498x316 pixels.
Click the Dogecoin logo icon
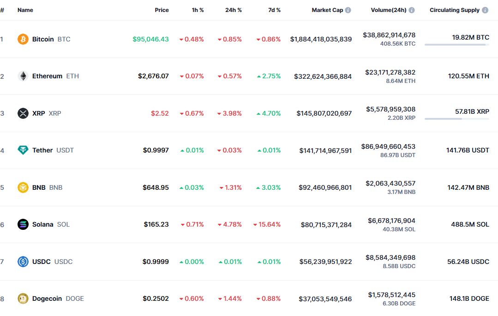23,298
